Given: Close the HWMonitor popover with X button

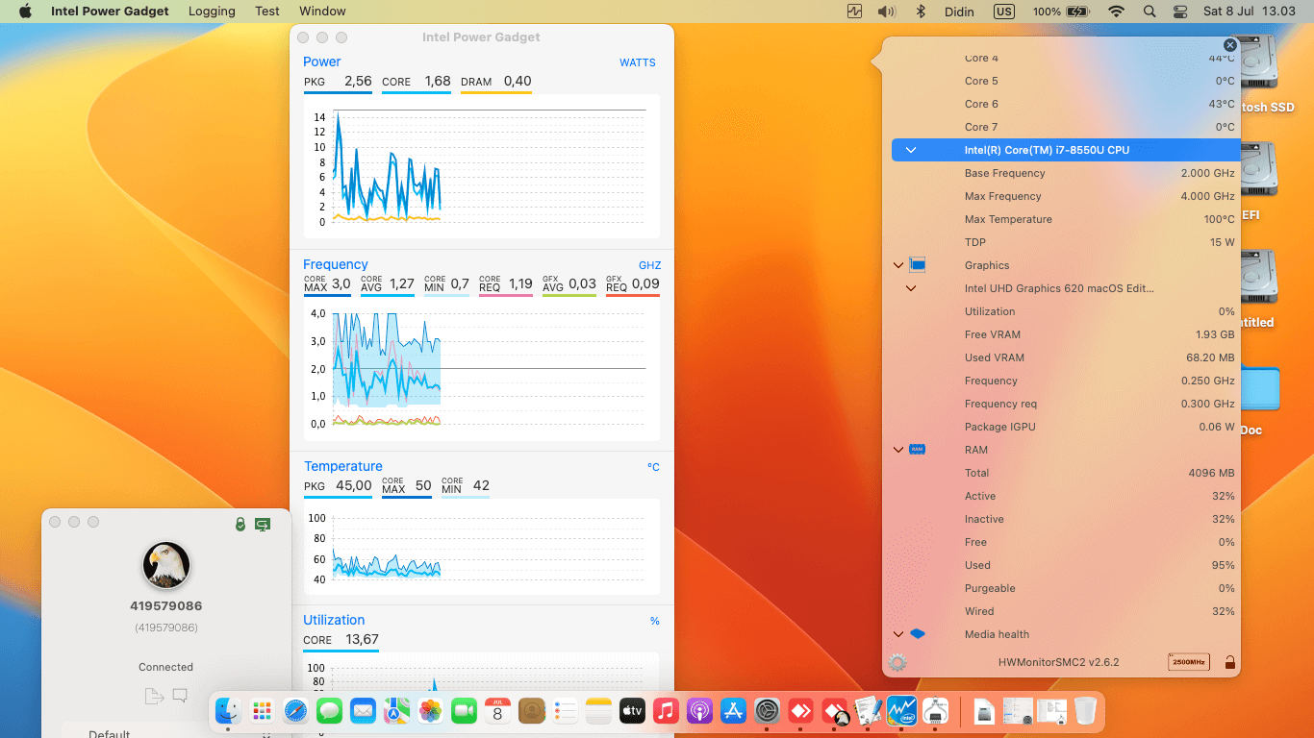Looking at the screenshot, I should tap(1229, 45).
